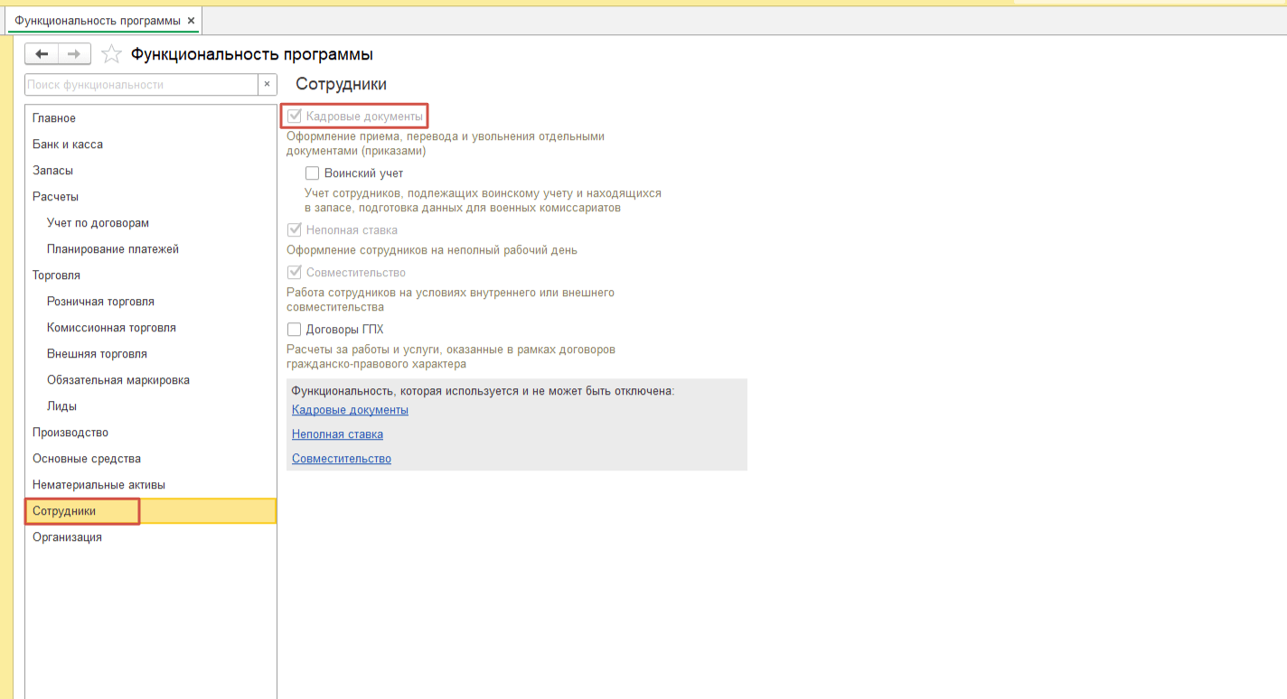Open the Совместительство link

click(x=342, y=459)
